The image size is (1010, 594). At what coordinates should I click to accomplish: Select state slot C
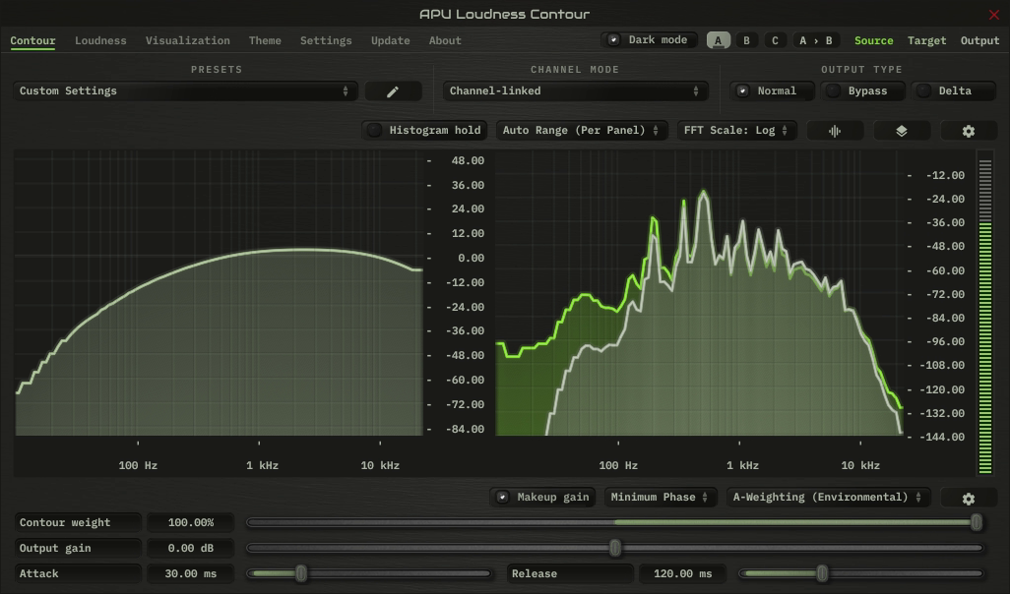775,40
